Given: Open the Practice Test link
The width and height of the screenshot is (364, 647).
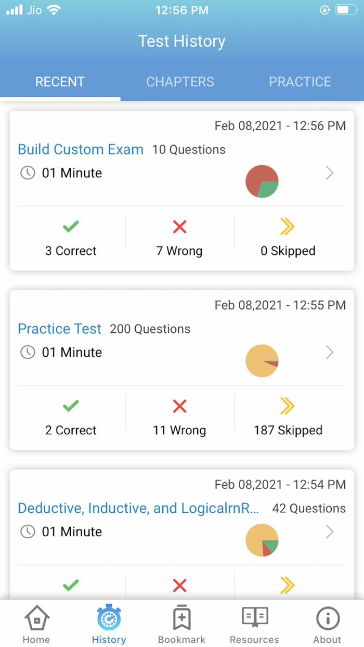Looking at the screenshot, I should (59, 329).
